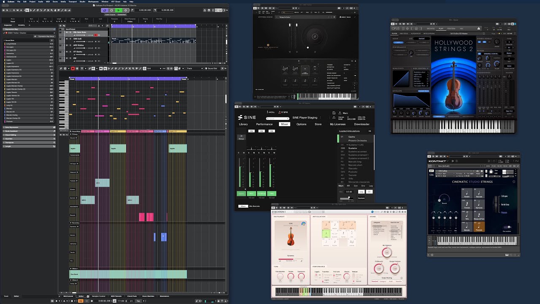The width and height of the screenshot is (540, 304).
Task: Adjust the Mic Balance knob in Synchron
Action: pyautogui.click(x=386, y=252)
